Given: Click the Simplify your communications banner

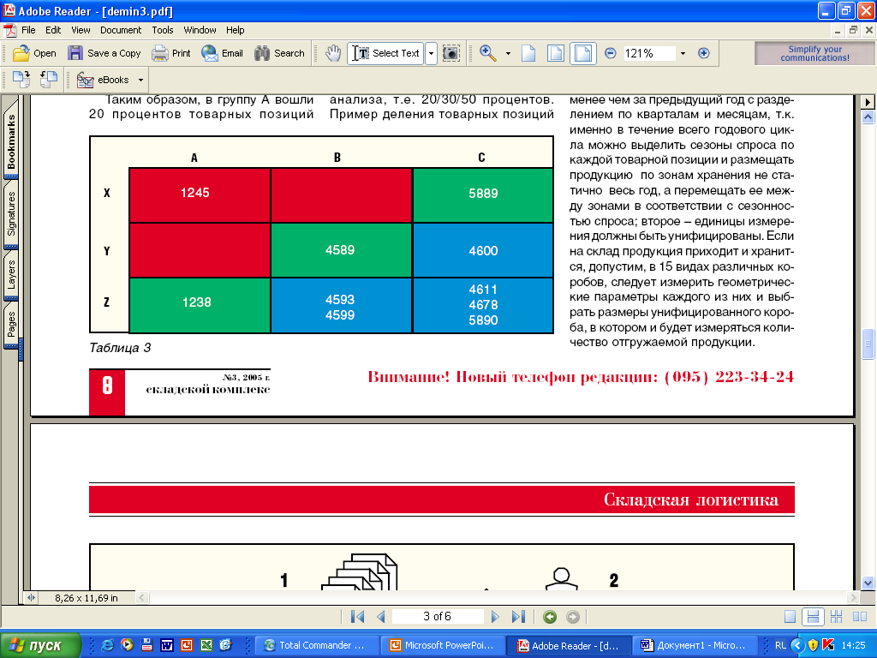Looking at the screenshot, I should click(x=814, y=53).
